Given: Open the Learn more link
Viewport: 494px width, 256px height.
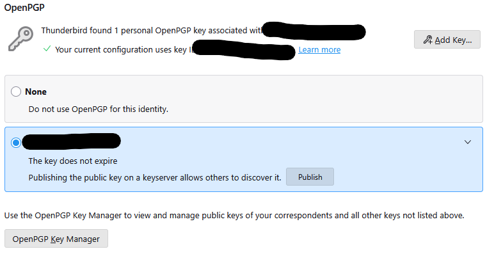Looking at the screenshot, I should tap(319, 50).
